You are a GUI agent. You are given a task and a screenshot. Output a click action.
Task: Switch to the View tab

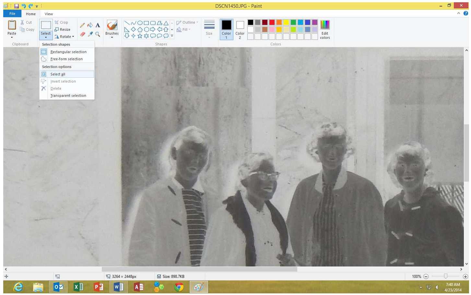click(49, 14)
